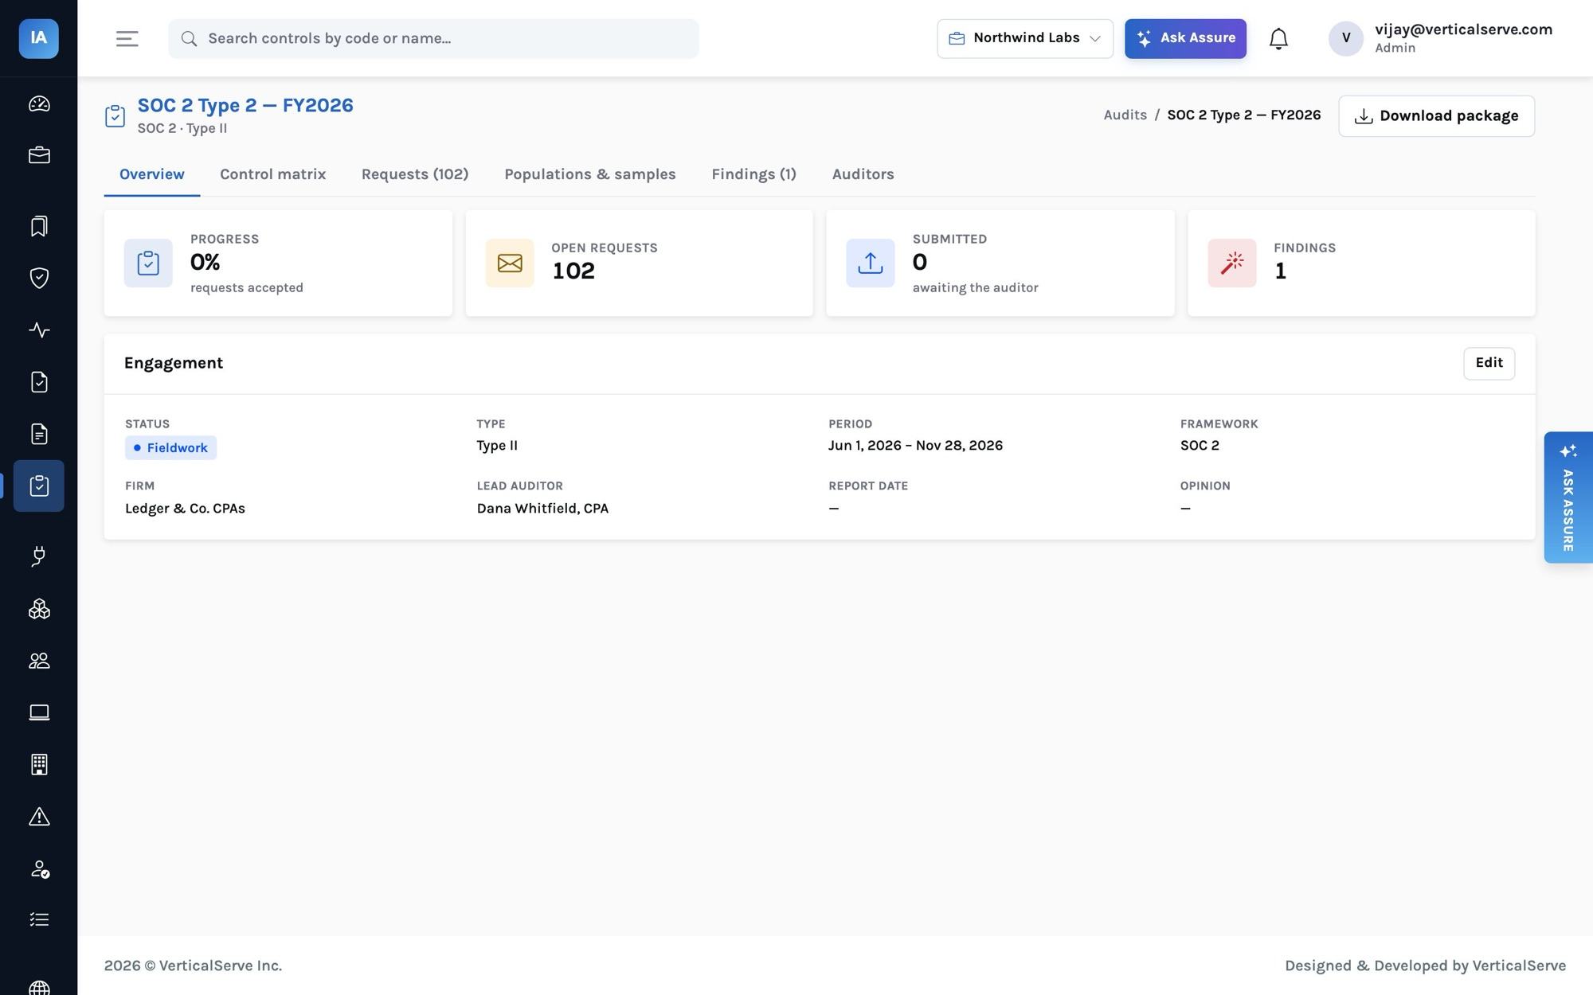Open the vertical Ask Assure side panel
Viewport: 1593px width, 995px height.
tap(1568, 497)
